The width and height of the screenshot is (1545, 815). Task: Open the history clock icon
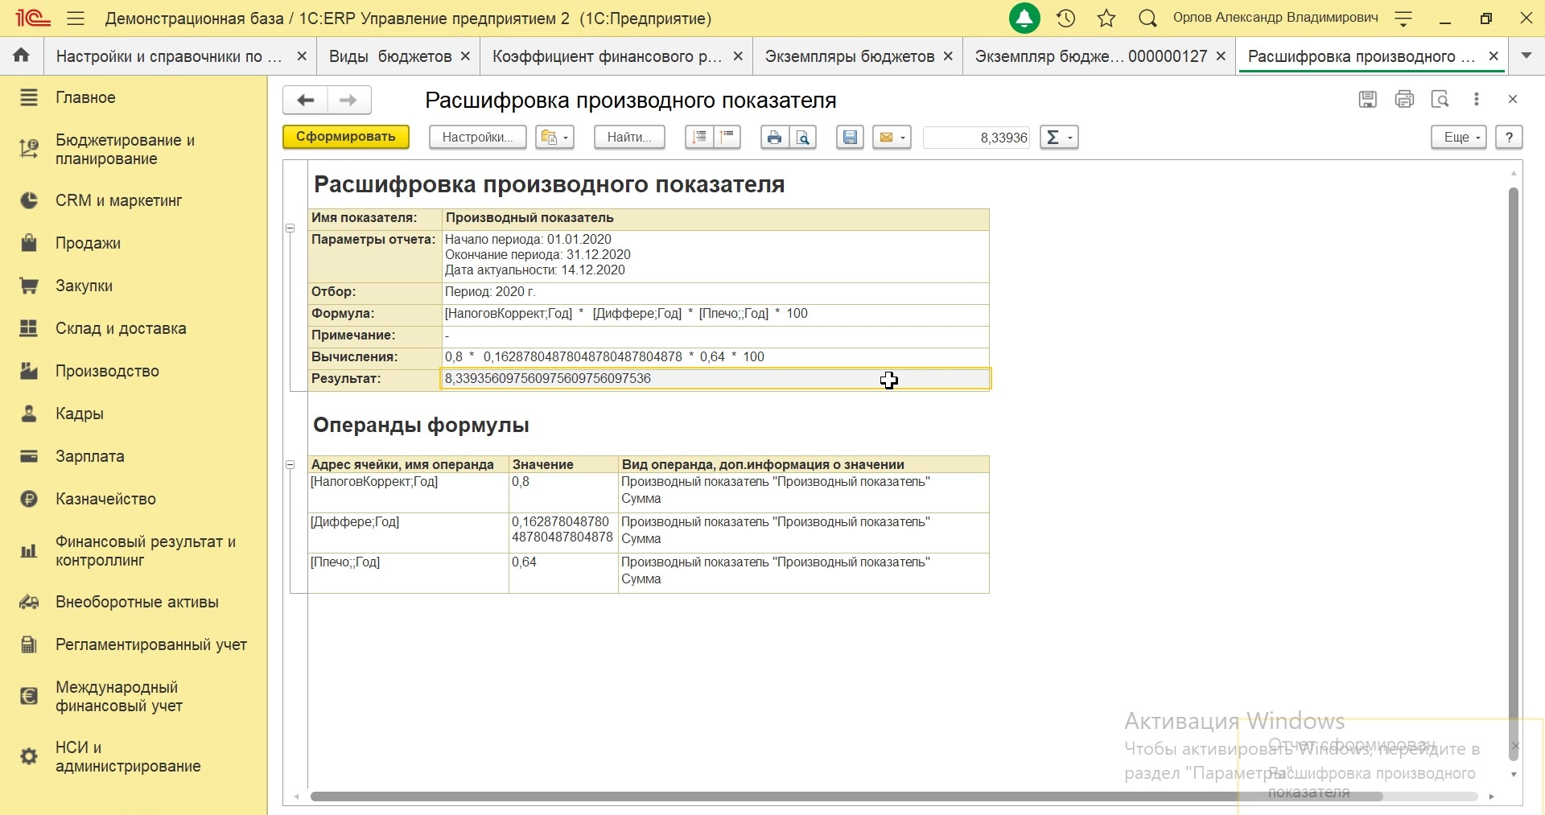[x=1066, y=19]
